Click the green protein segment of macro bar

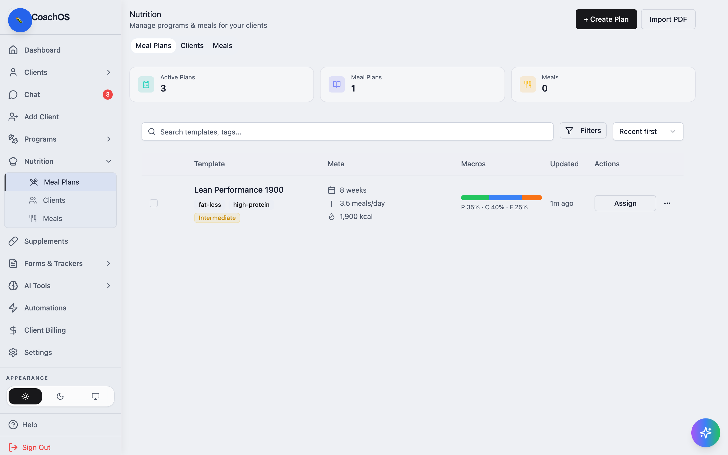pyautogui.click(x=475, y=198)
